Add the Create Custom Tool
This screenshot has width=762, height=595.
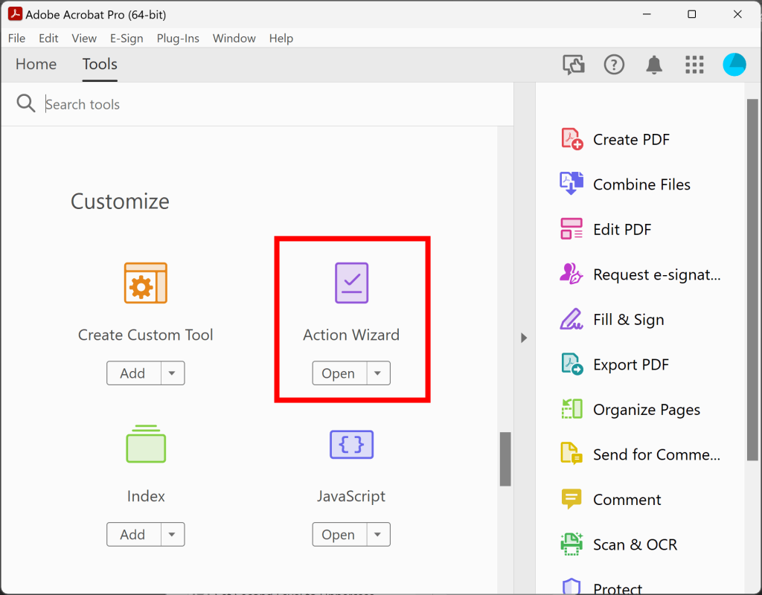(x=133, y=373)
